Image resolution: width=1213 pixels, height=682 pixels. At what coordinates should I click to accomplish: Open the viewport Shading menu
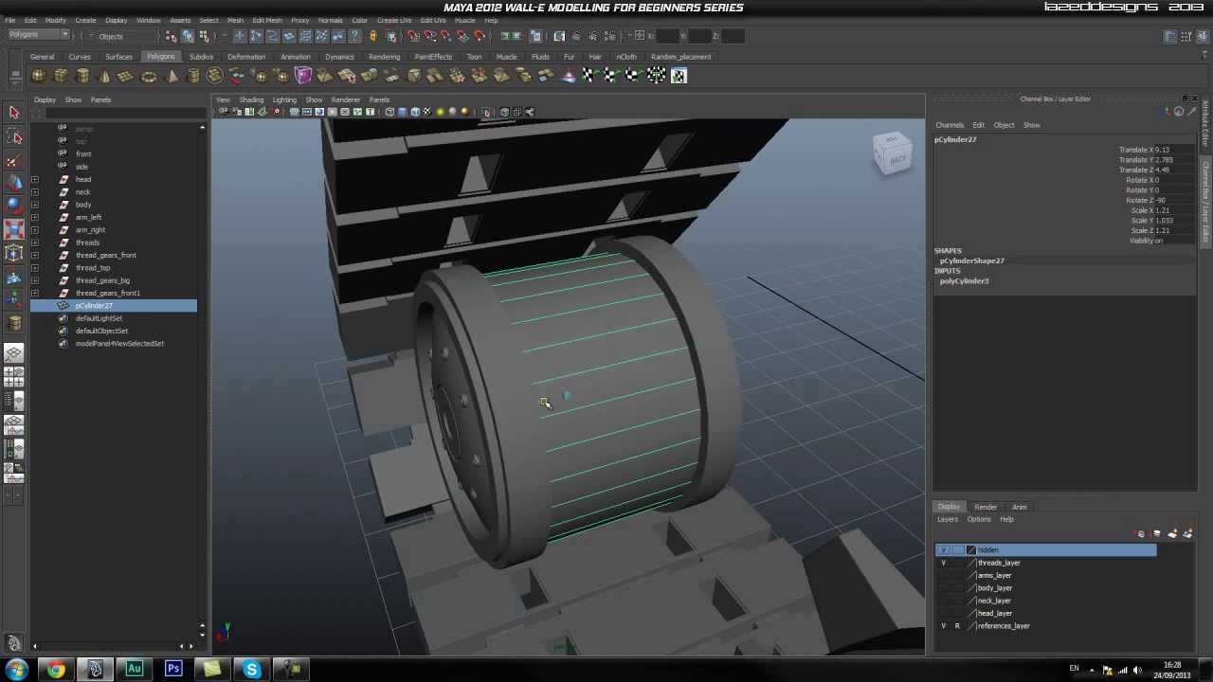click(251, 99)
